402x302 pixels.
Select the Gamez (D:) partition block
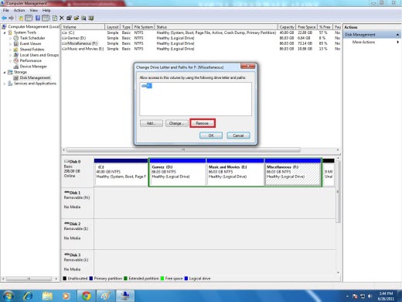178,172
